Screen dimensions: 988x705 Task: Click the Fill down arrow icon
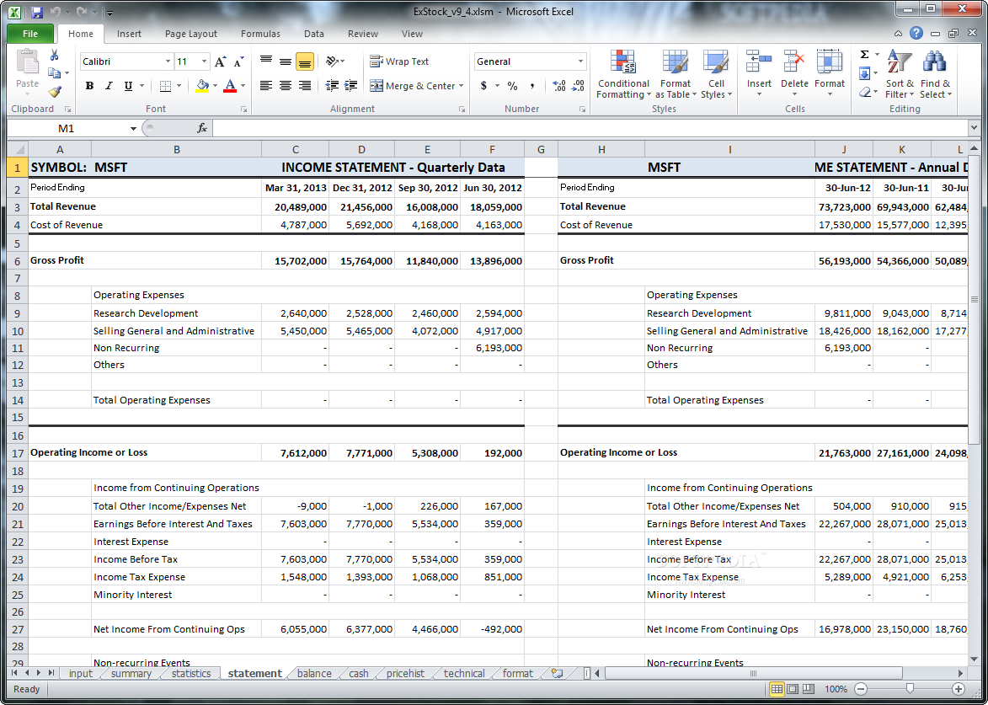click(x=864, y=74)
